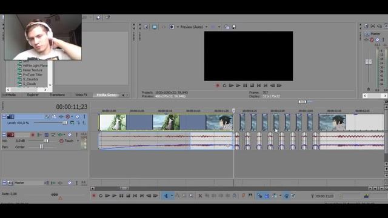Insert Marker using timeline toolbar icon
The image size is (388, 218).
244,196
